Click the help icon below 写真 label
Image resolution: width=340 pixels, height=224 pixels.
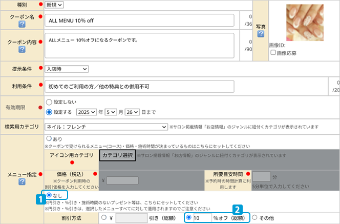pos(261,34)
